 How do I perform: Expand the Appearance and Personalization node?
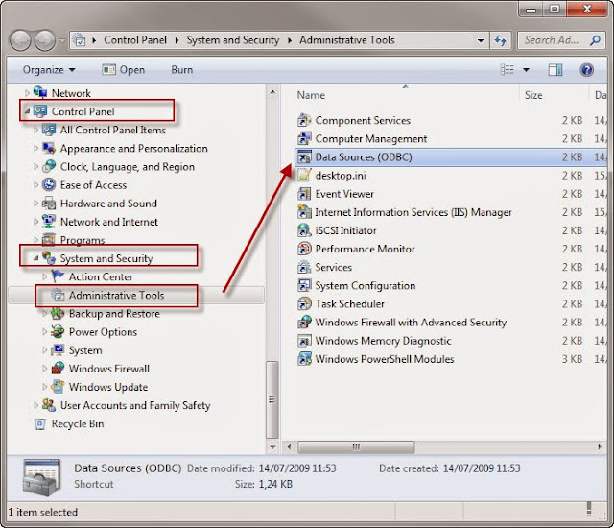coord(35,148)
